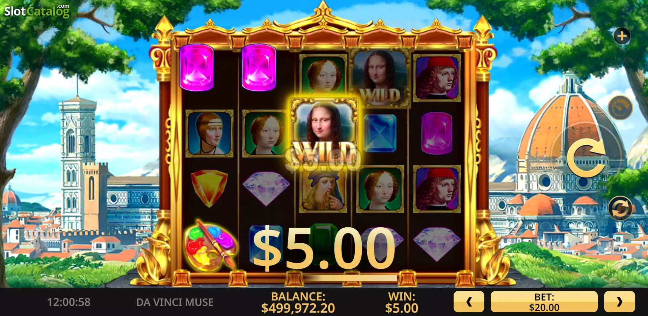Image resolution: width=648 pixels, height=316 pixels.
Task: Click the large golden spin arrow button
Action: coord(586,157)
